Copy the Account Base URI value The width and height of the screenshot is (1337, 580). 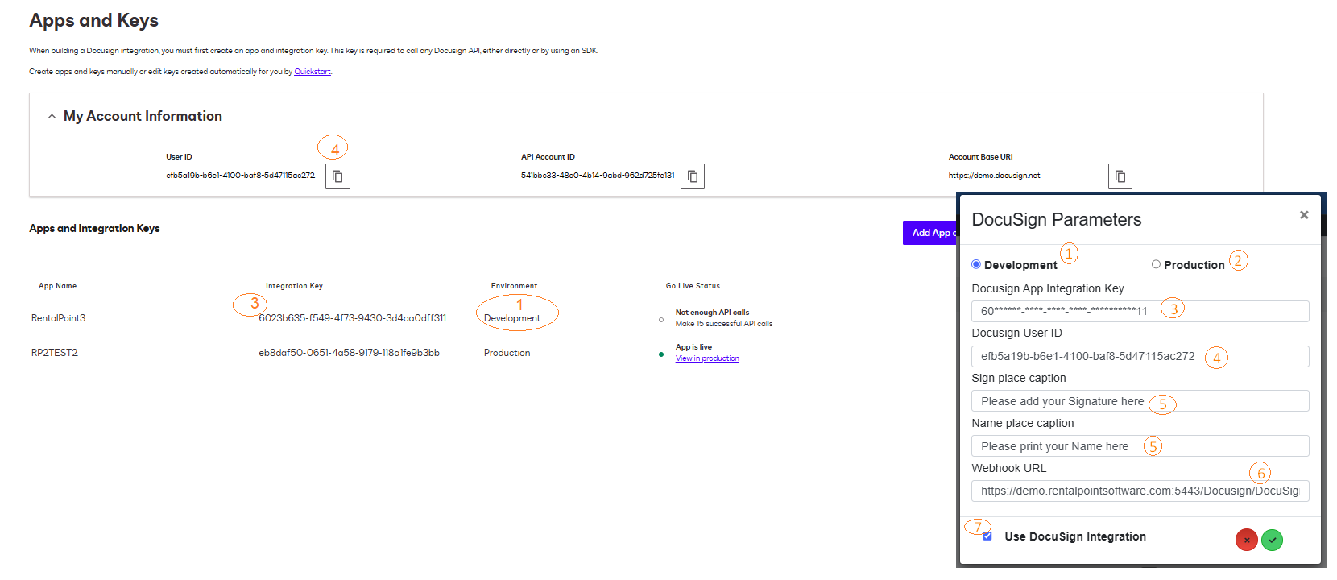[1120, 176]
